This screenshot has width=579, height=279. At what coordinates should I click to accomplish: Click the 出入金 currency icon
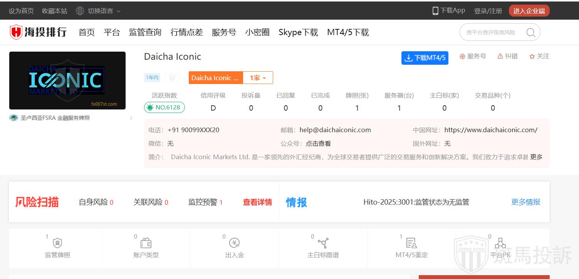[235, 243]
